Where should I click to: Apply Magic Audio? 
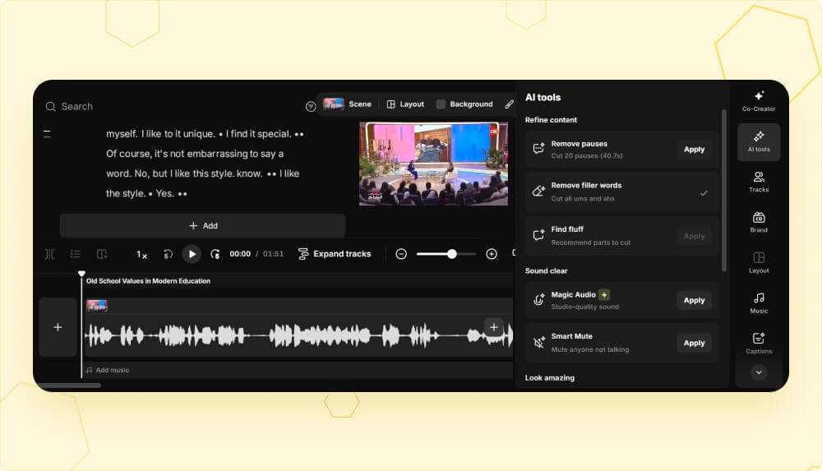(694, 300)
